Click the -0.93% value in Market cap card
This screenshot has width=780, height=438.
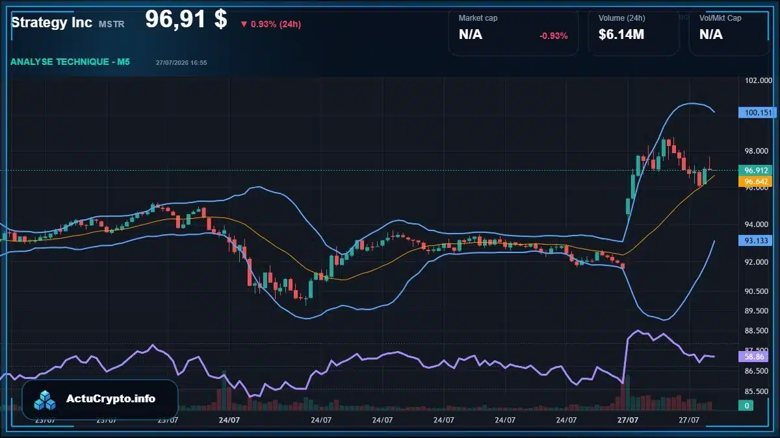pos(554,36)
